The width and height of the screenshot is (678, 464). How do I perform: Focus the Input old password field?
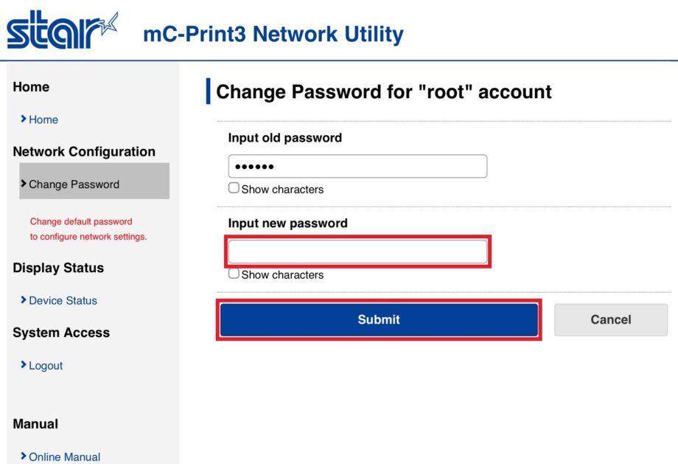pos(357,166)
